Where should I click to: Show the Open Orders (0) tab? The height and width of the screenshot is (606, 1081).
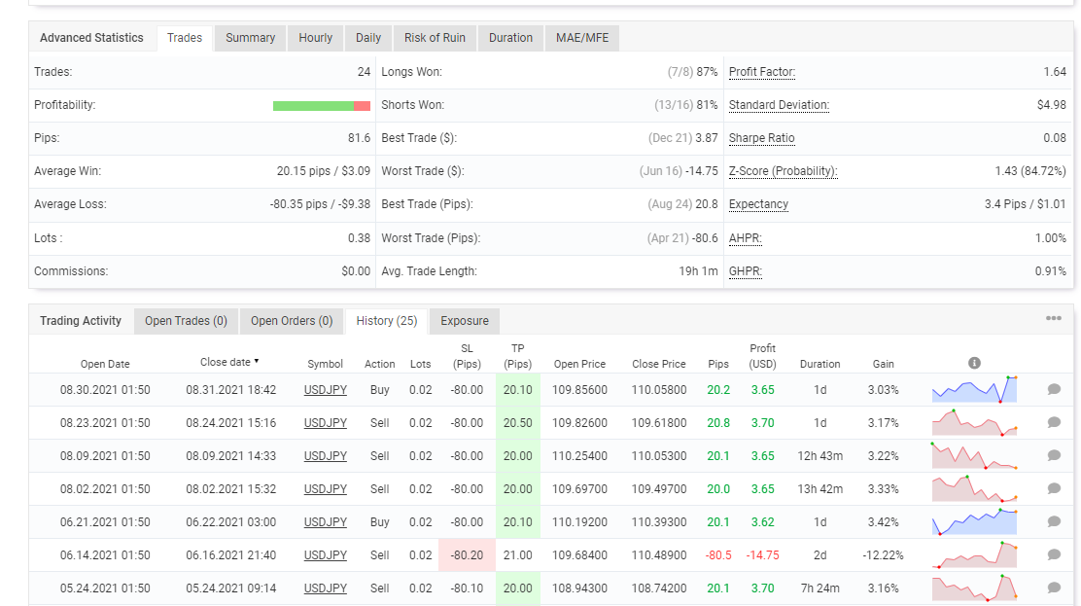click(292, 321)
